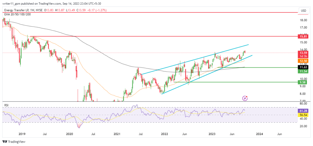313x146 pixels.
Task: Click the red horizontal line at 15.81
Action: 164,37
